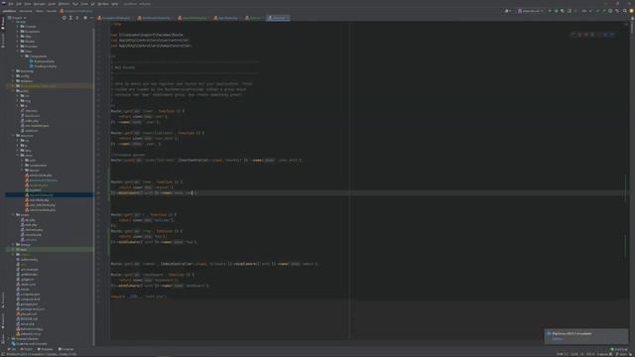Collapse the Components folder under View
635x357 pixels.
coord(23,57)
